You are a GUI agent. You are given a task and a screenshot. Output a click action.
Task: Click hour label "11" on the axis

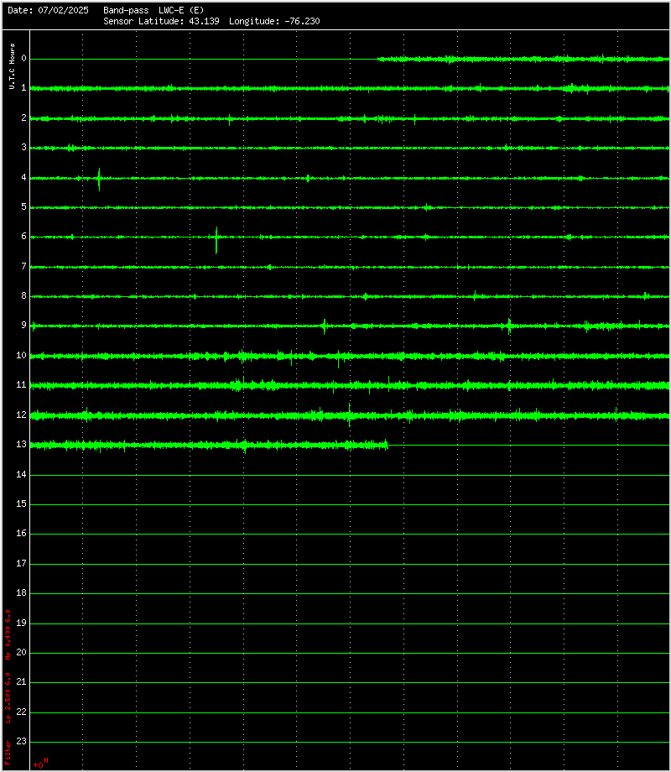(21, 384)
